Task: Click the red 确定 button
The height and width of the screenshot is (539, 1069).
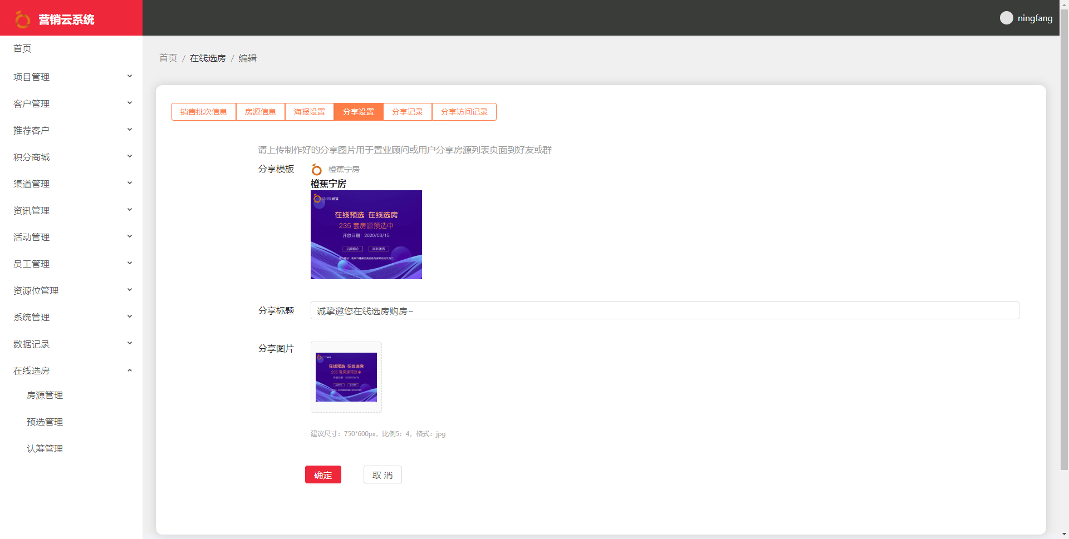Action: [323, 474]
